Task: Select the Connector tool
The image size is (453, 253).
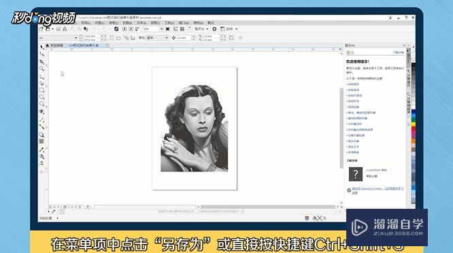Action: click(41, 126)
